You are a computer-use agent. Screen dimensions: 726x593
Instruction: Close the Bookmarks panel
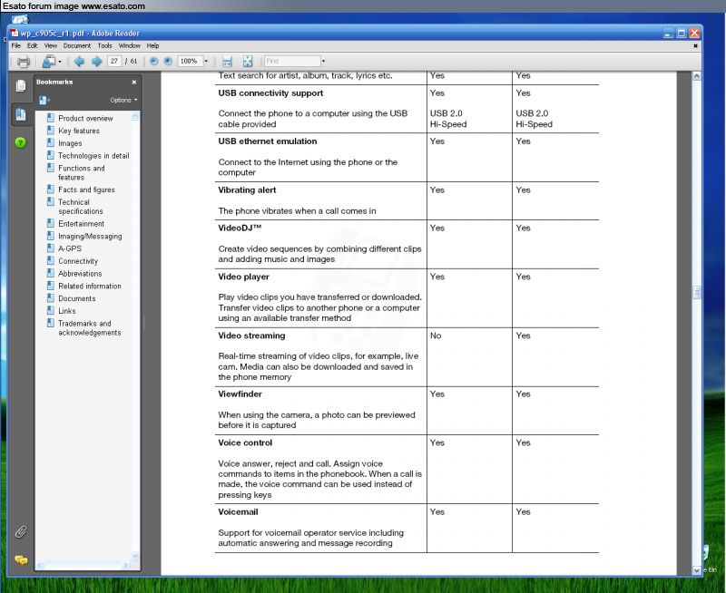click(x=134, y=82)
